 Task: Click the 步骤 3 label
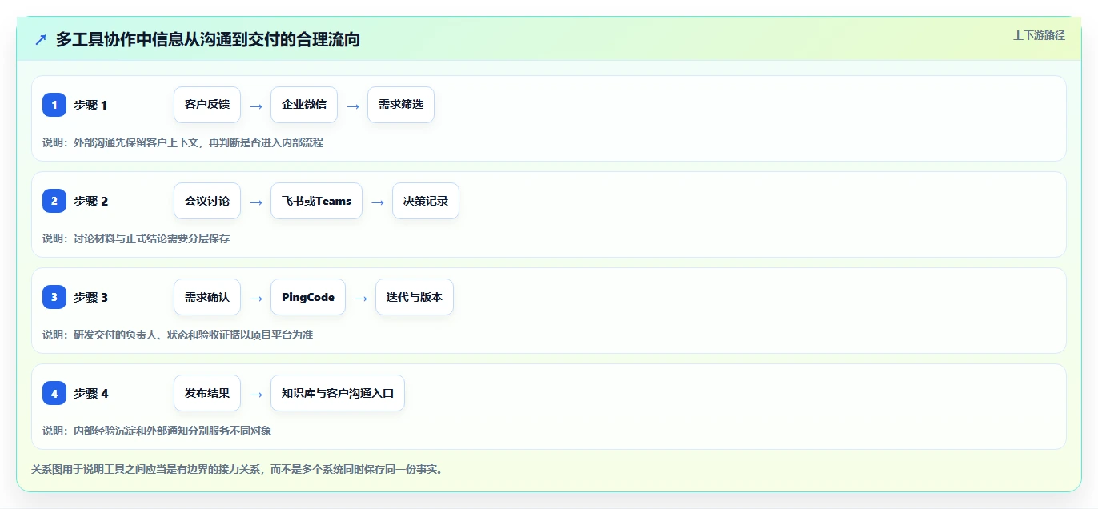click(90, 297)
